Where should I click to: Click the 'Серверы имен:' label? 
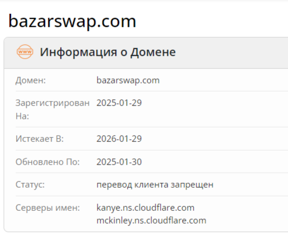pyautogui.click(x=47, y=208)
